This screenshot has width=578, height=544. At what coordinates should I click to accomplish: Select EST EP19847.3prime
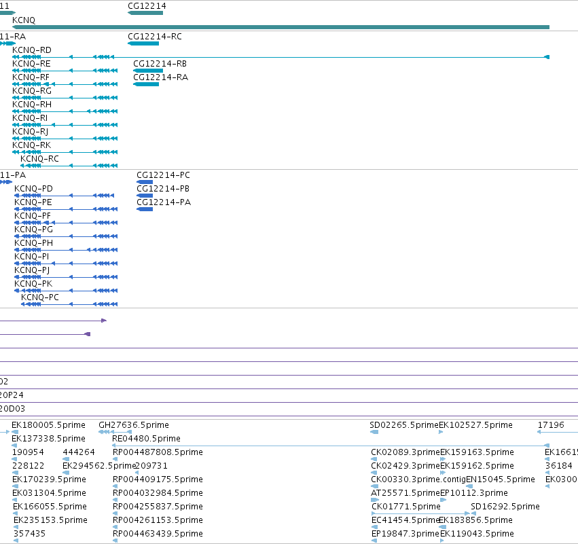[405, 534]
